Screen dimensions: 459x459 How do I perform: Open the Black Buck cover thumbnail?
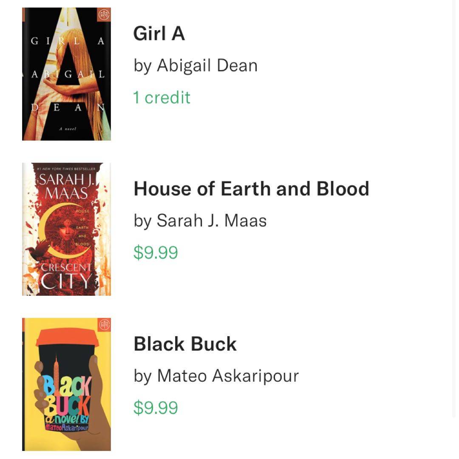point(66,384)
